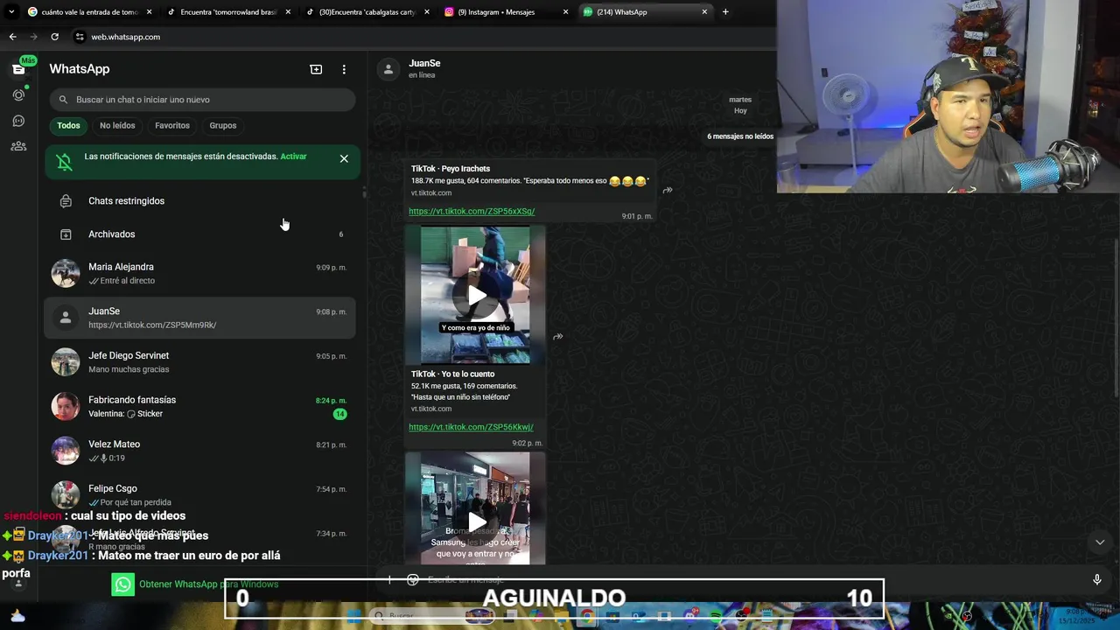The image size is (1120, 630).
Task: Open the vt.tiktok.com/ZSP56xXSg link
Action: click(472, 212)
